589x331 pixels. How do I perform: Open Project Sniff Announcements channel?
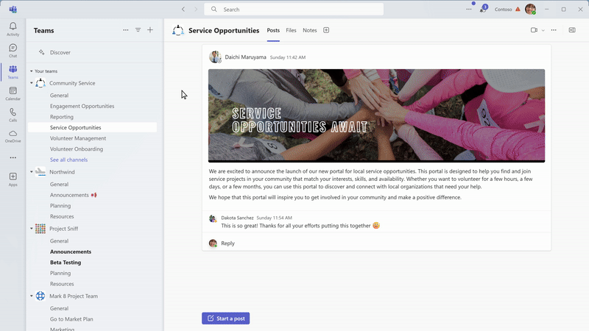pyautogui.click(x=71, y=252)
